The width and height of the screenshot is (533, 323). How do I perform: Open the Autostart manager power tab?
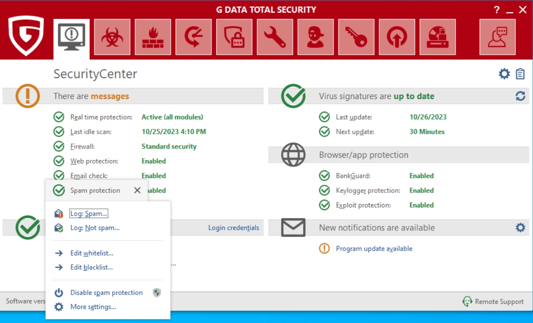point(396,37)
